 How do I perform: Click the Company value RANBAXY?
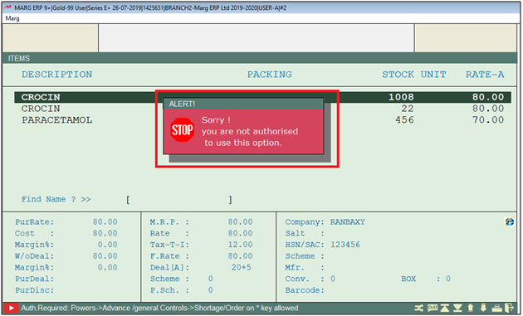click(348, 222)
